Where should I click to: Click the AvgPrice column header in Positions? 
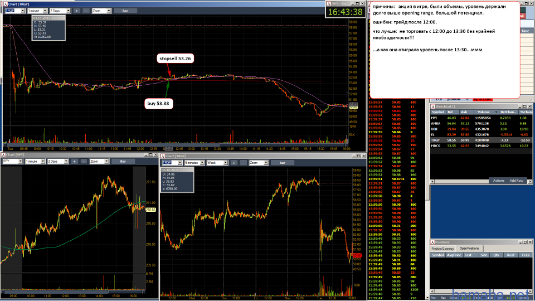(454, 255)
